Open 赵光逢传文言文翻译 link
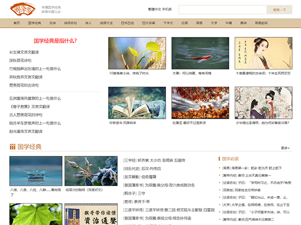Image resolution: width=301 pixels, height=225 pixels. (26, 131)
